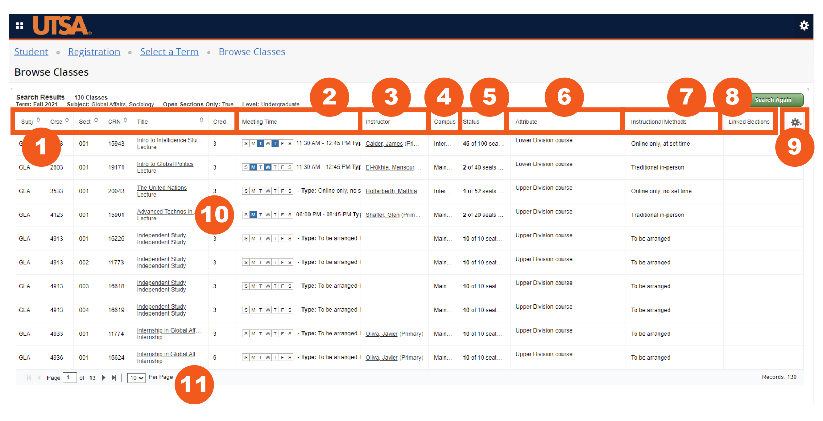
Task: Go to next page arrow
Action: [104, 378]
